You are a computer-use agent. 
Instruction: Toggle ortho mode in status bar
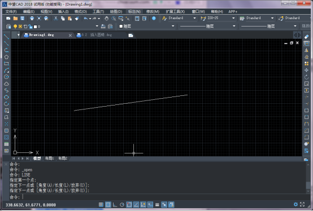coord(115,205)
